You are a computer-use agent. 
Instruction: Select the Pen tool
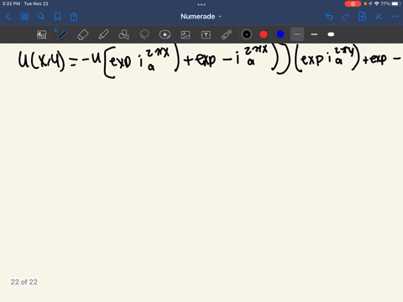[x=62, y=34]
